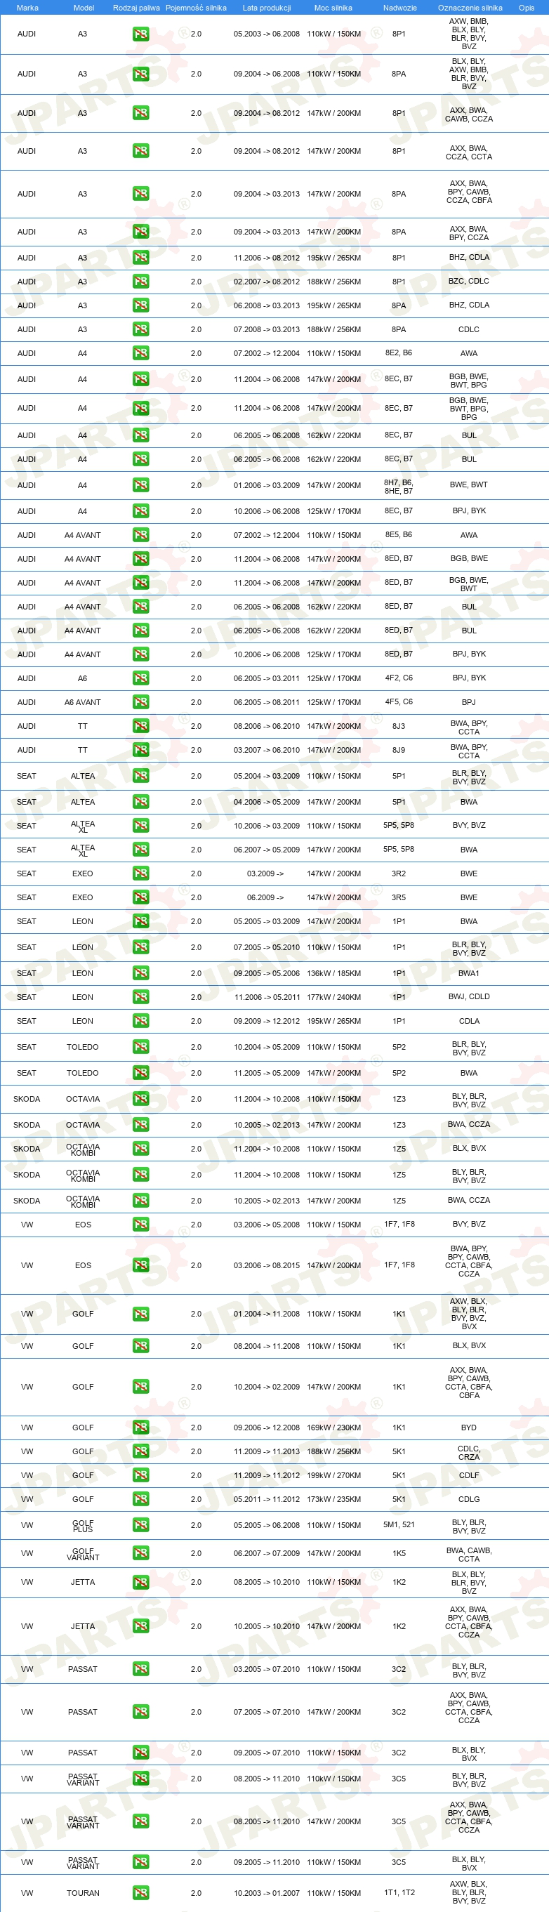
Task: Click '03.2009 ->' production date cell
Action: (265, 873)
